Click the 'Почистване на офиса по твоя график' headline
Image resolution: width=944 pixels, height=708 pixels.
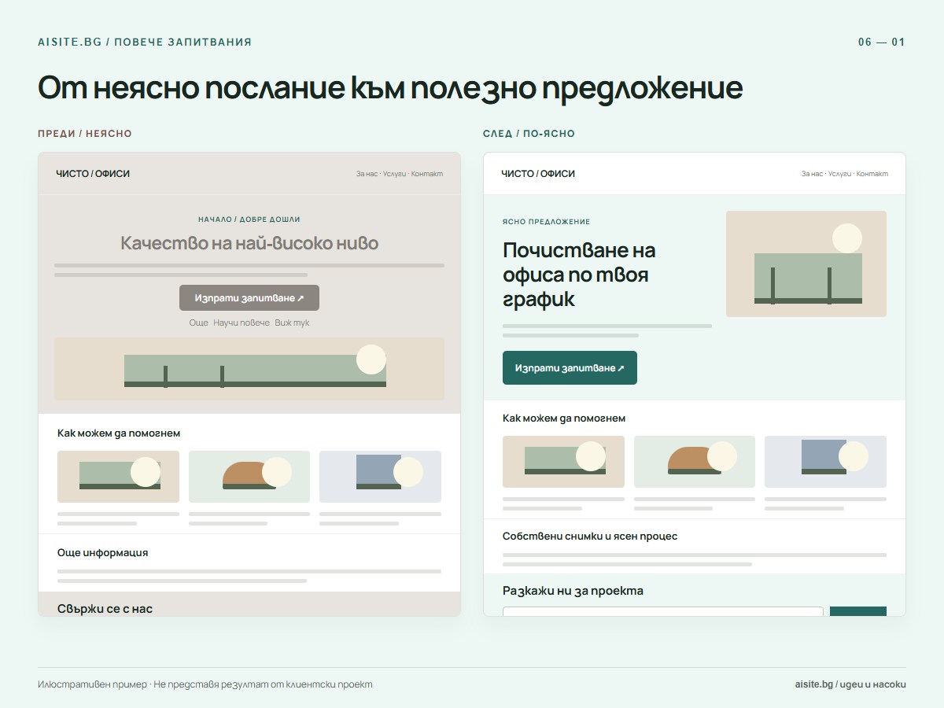579,275
